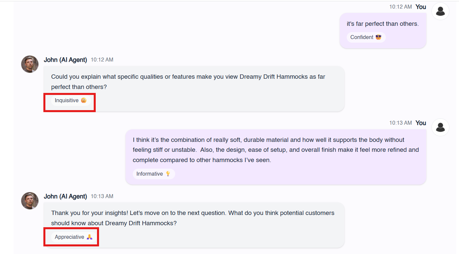This screenshot has height=254, width=459.
Task: Click the "You" label above the Confident message
Action: point(421,7)
